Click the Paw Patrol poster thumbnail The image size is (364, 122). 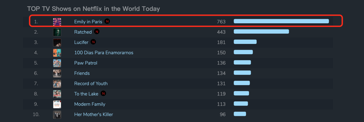click(57, 63)
